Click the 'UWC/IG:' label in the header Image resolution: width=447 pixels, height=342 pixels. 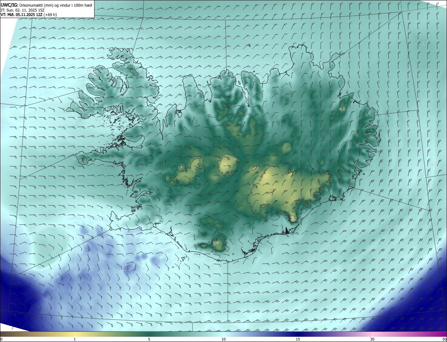pyautogui.click(x=9, y=5)
